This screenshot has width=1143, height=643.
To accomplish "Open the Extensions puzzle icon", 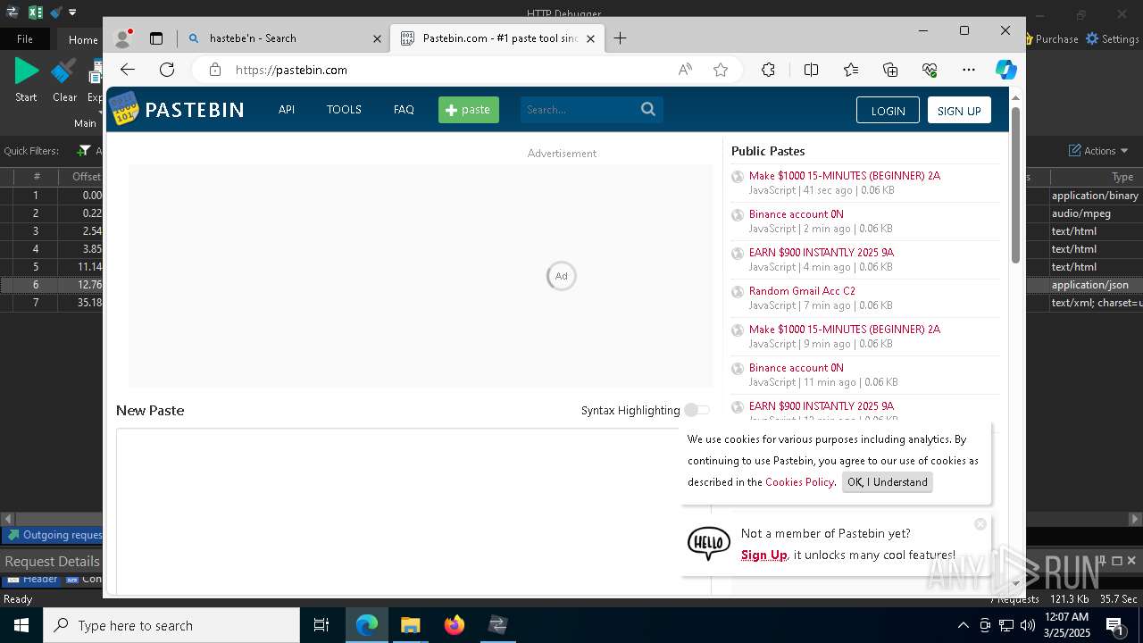I will coord(768,70).
